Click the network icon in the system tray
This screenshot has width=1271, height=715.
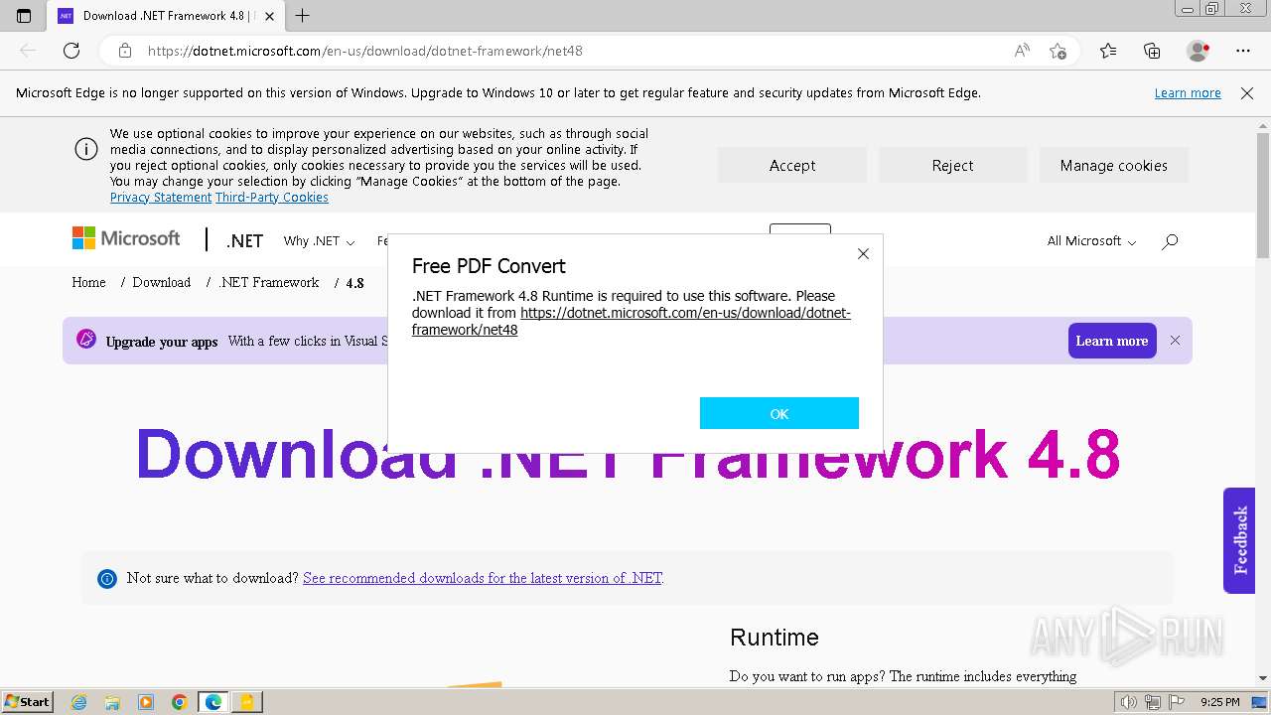[x=1154, y=702]
